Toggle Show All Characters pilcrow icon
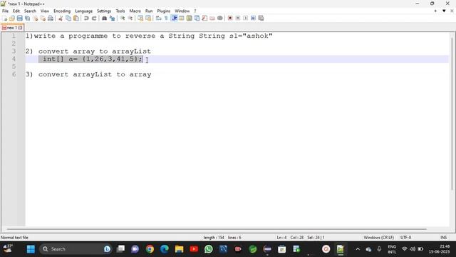 click(x=166, y=18)
